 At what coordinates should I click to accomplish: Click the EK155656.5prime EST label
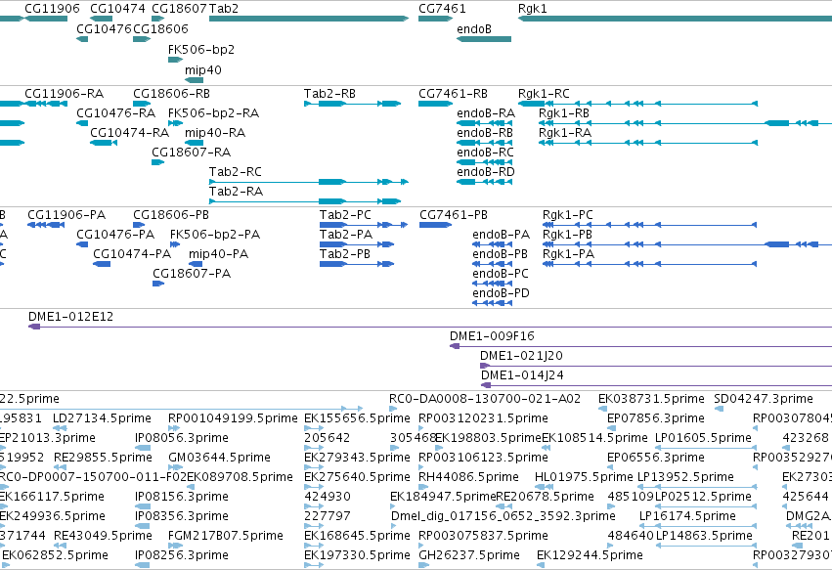click(357, 418)
